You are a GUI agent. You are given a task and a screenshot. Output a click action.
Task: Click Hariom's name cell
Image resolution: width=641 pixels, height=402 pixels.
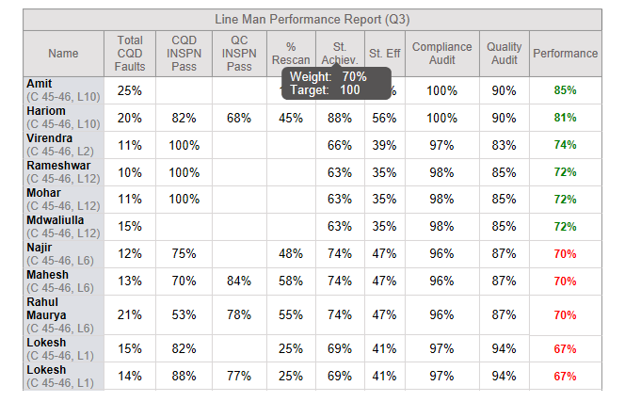[x=63, y=118]
